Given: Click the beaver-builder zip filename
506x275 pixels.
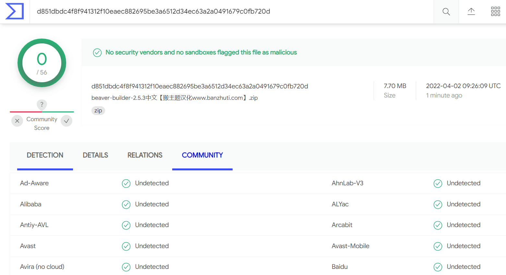Looking at the screenshot, I should [175, 98].
